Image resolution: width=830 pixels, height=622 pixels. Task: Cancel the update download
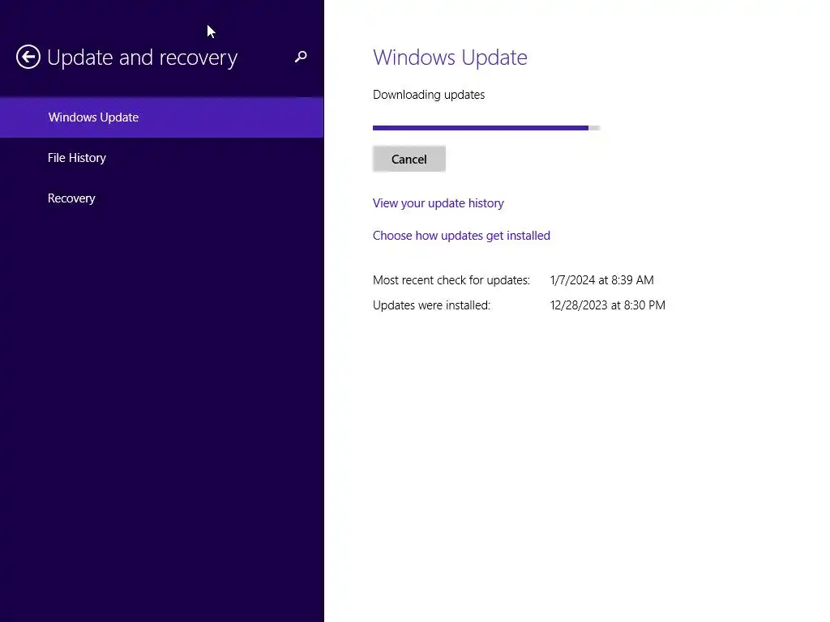409,160
